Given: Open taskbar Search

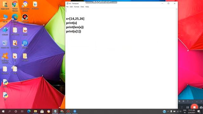Looking at the screenshot, I should pos(10,111).
